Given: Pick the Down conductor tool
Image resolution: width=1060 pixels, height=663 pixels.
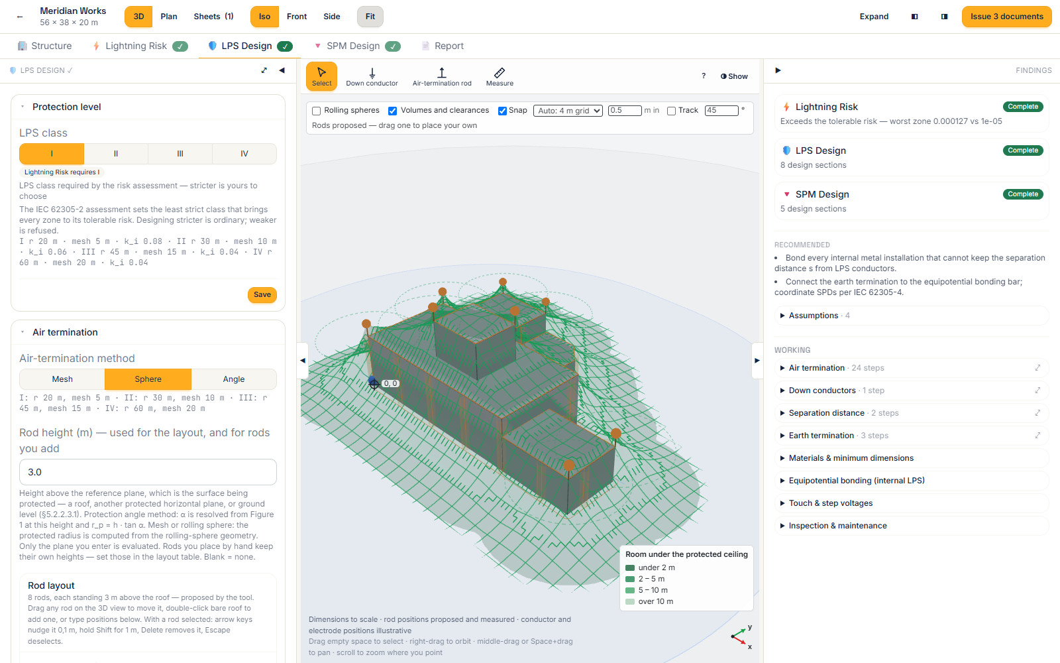Looking at the screenshot, I should pyautogui.click(x=372, y=76).
